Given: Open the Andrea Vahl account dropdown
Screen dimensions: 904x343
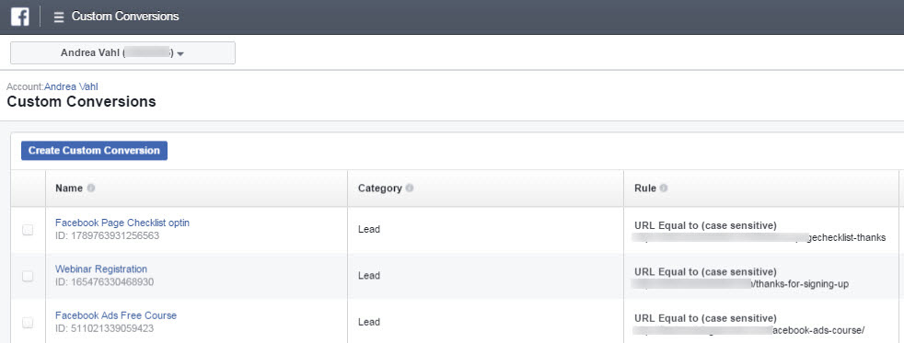Looking at the screenshot, I should click(x=122, y=53).
